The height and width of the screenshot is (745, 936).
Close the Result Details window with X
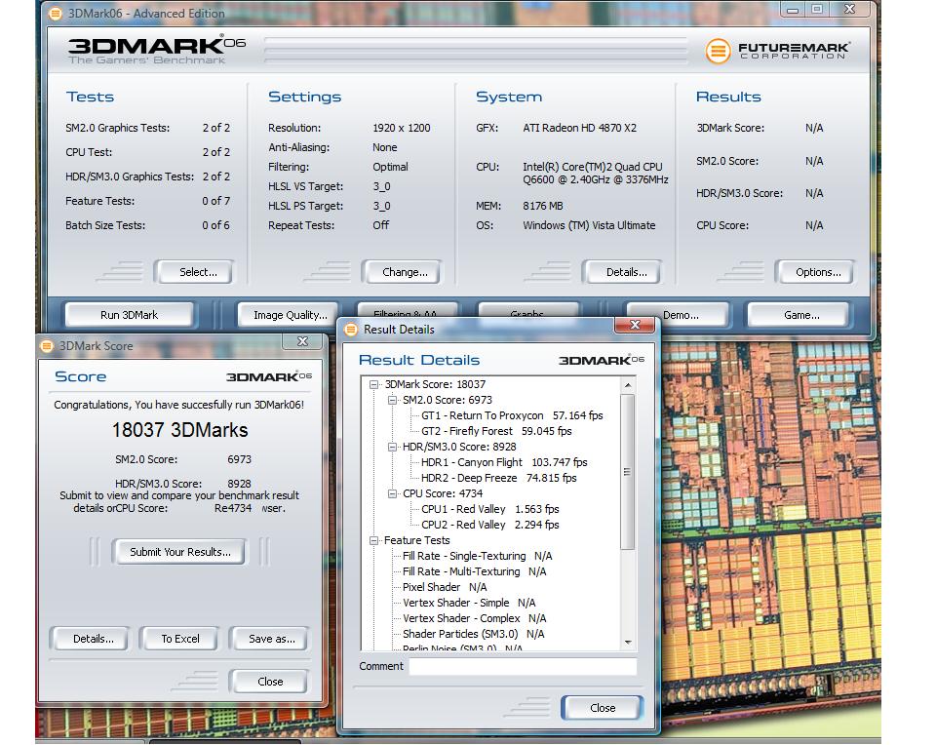click(x=635, y=325)
